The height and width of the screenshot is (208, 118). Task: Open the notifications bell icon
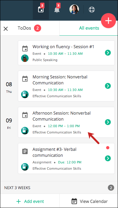pyautogui.click(x=57, y=10)
